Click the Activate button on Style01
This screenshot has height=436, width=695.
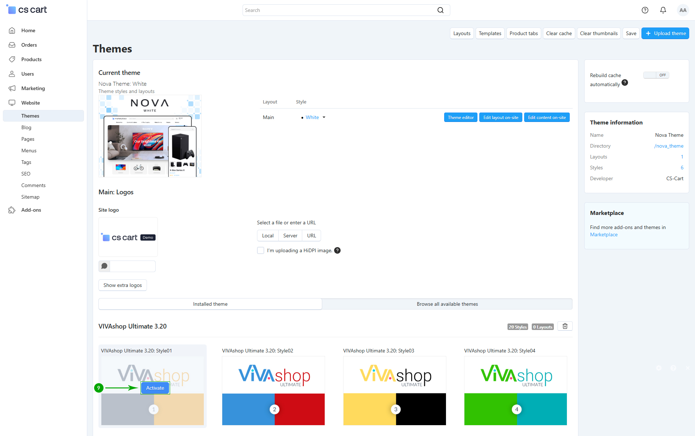point(155,388)
